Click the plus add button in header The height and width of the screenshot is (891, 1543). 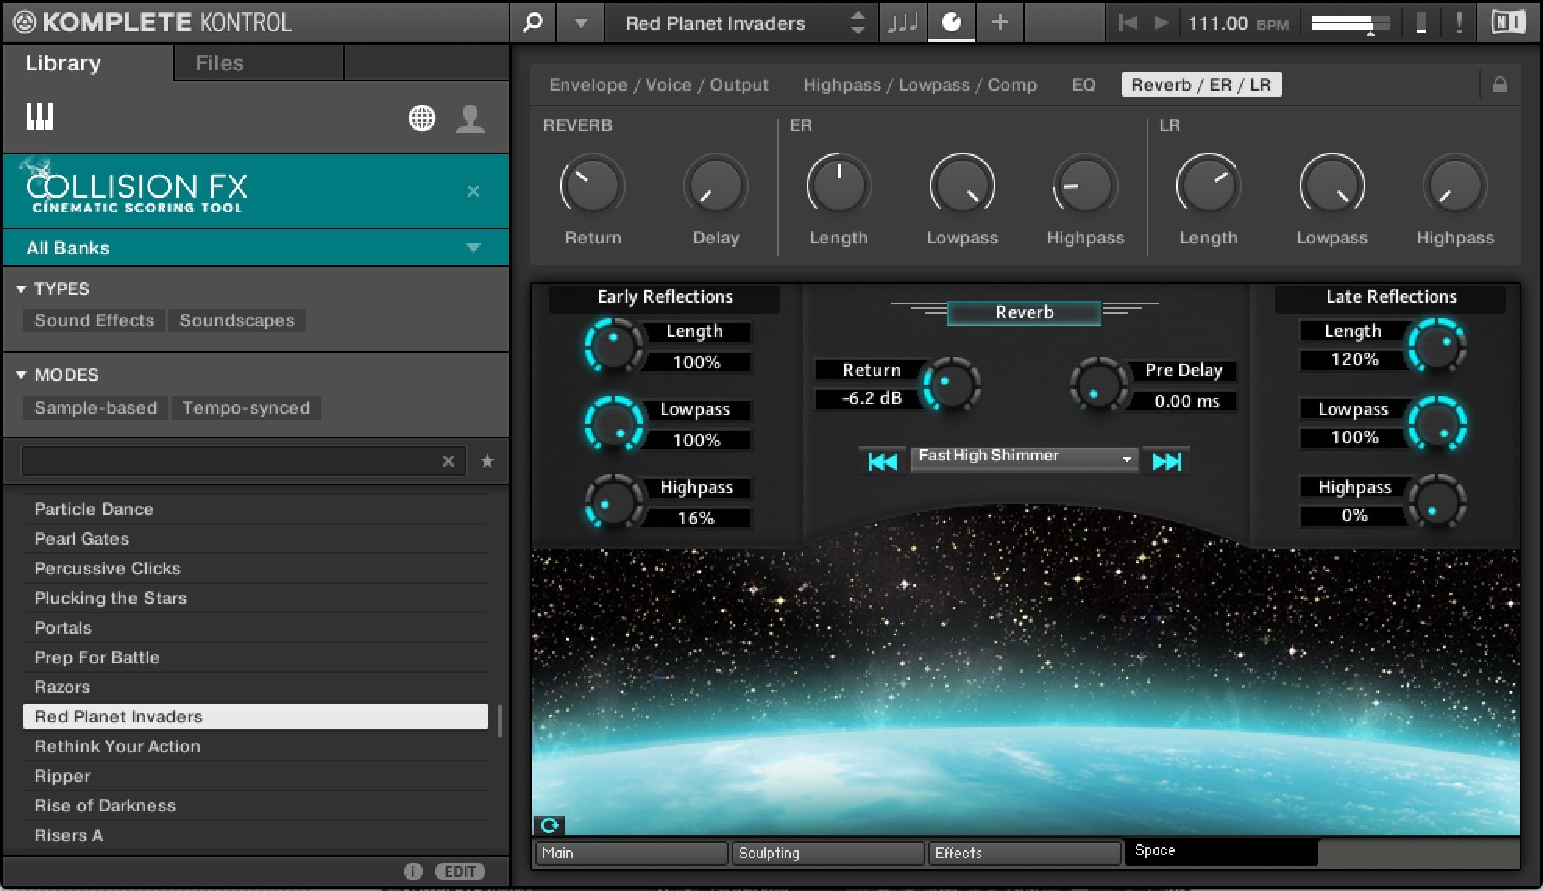[x=999, y=23]
